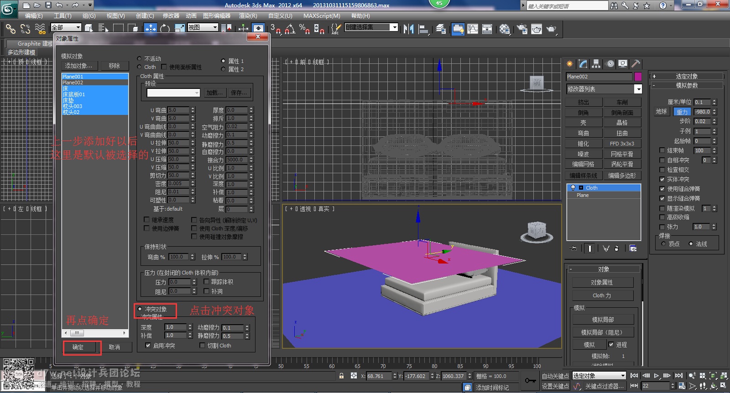Open the Modify command panel tab
The width and height of the screenshot is (730, 393).
click(583, 64)
